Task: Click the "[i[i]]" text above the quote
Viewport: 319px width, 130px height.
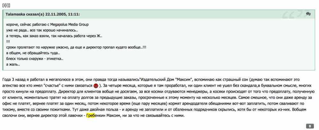Action: coord(6,5)
